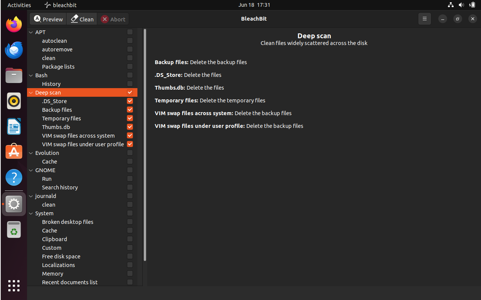Uncheck the .DS_Store cleaner option

click(130, 101)
